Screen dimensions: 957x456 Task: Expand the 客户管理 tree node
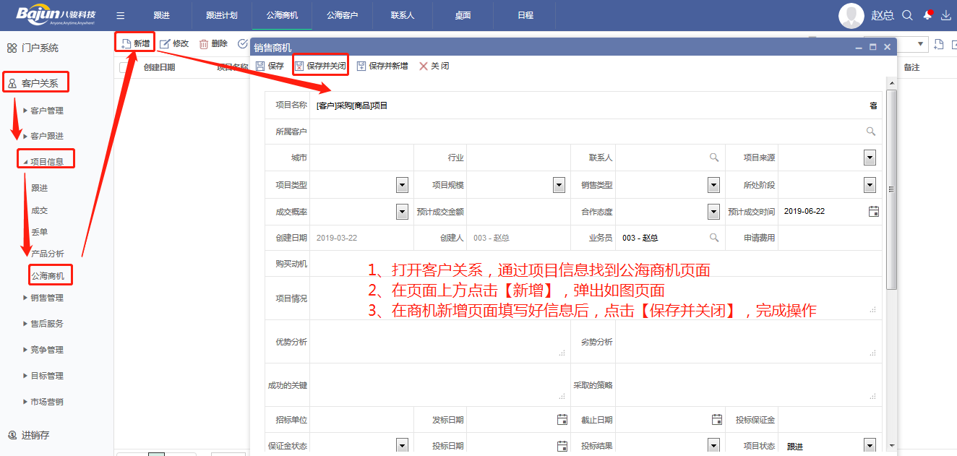tap(26, 111)
